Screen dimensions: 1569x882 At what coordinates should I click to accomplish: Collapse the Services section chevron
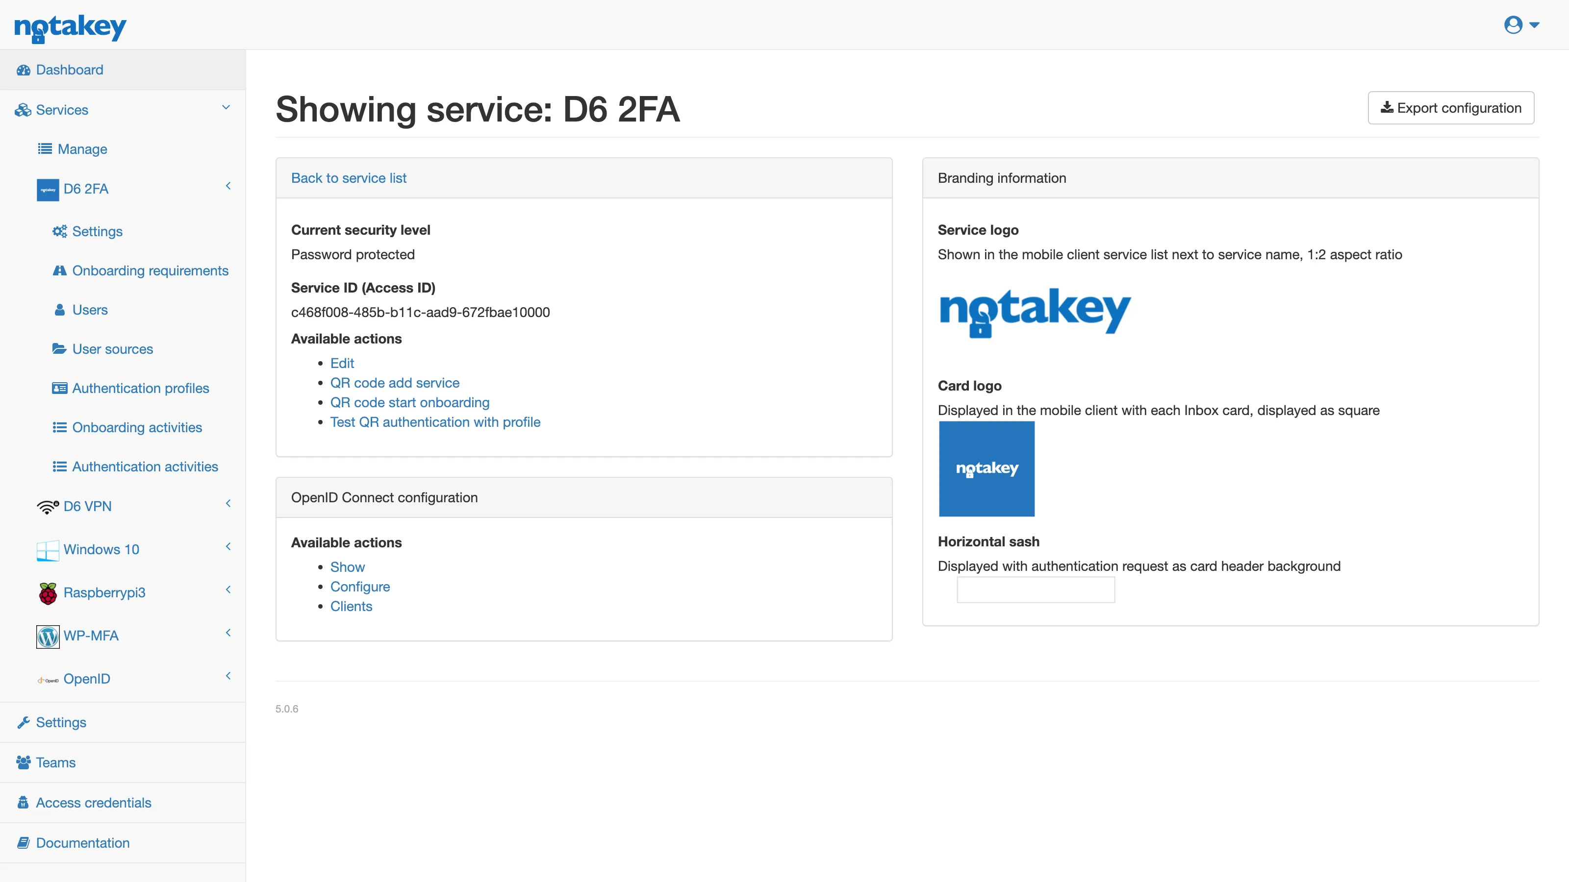pyautogui.click(x=226, y=108)
